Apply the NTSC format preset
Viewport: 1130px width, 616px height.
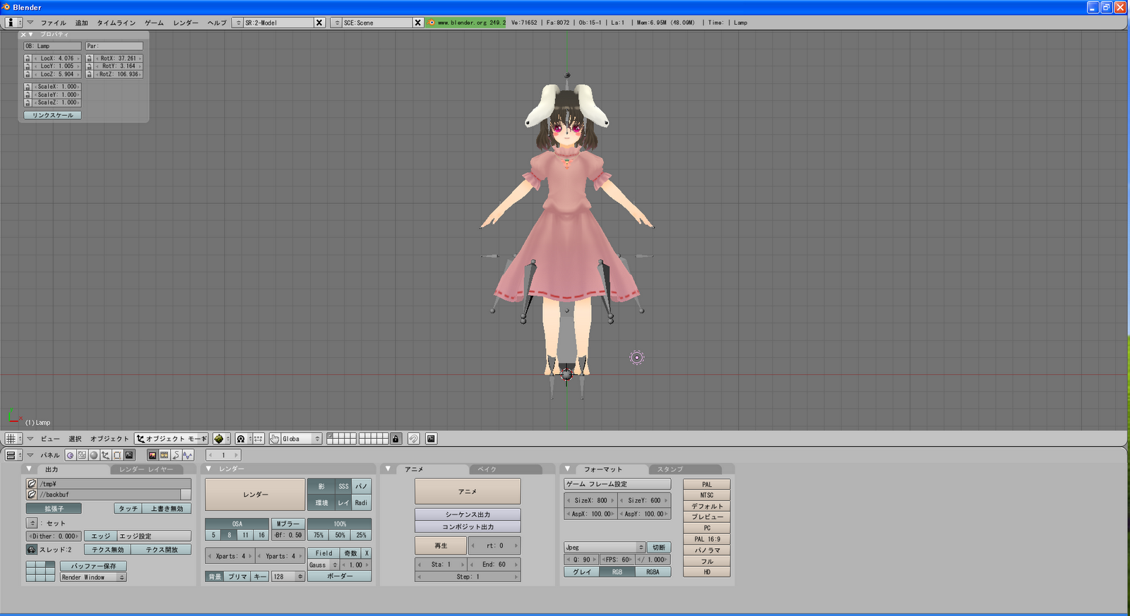tap(706, 495)
